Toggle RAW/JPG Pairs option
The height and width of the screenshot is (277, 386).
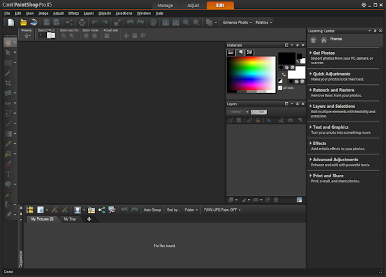(221, 210)
